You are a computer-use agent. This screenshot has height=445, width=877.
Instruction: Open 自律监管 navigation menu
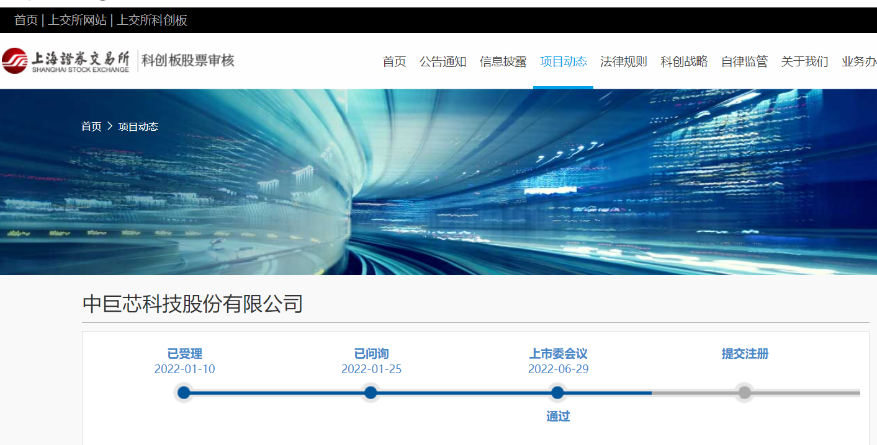coord(744,61)
